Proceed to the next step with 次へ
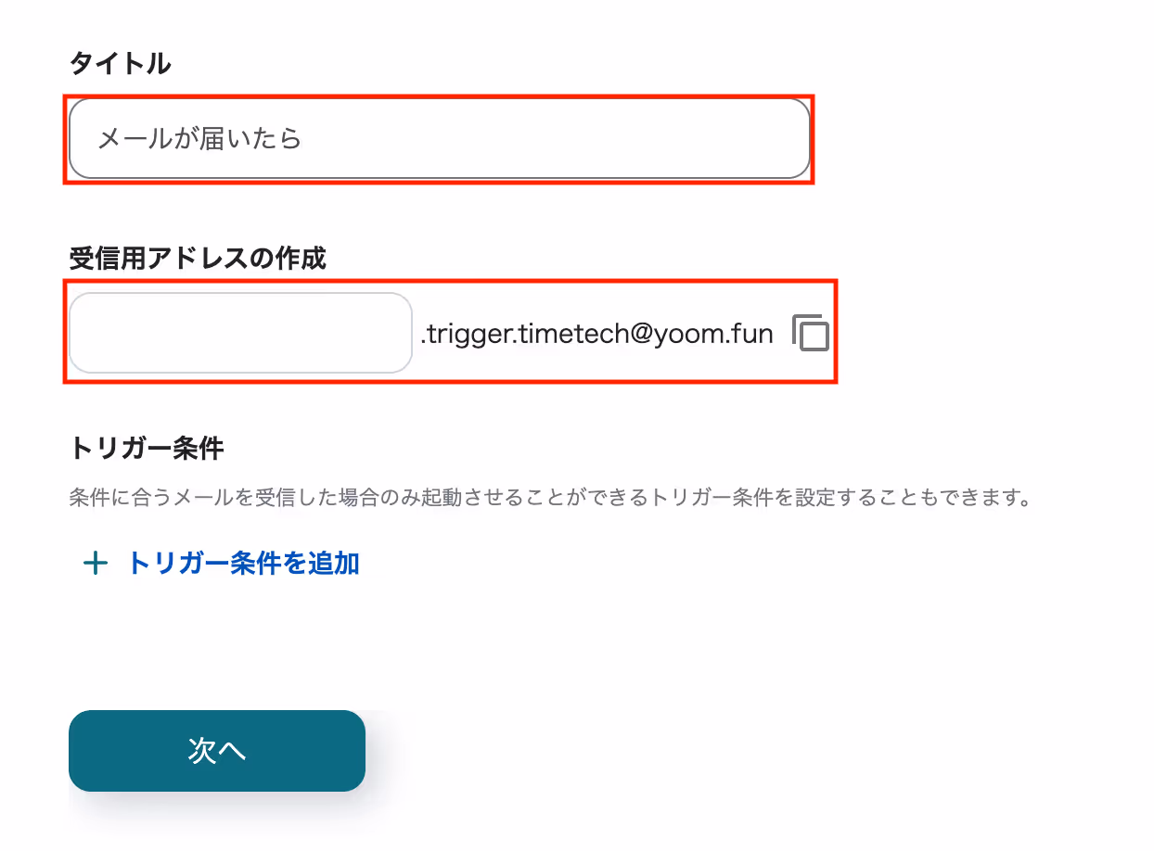1154x851 pixels. pos(217,751)
